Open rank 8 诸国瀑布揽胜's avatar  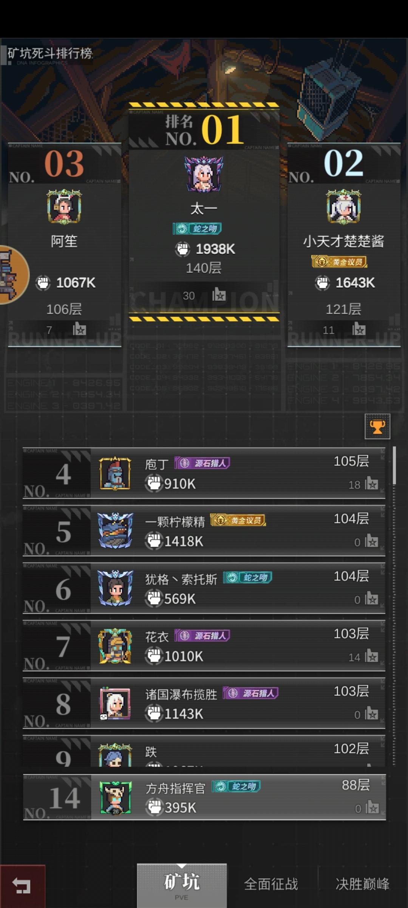tap(115, 703)
